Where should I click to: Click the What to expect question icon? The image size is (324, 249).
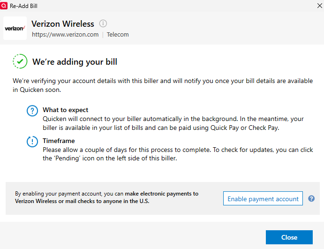point(32,111)
